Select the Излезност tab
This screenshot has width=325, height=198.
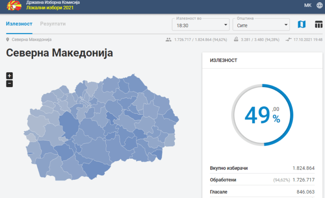pyautogui.click(x=19, y=24)
